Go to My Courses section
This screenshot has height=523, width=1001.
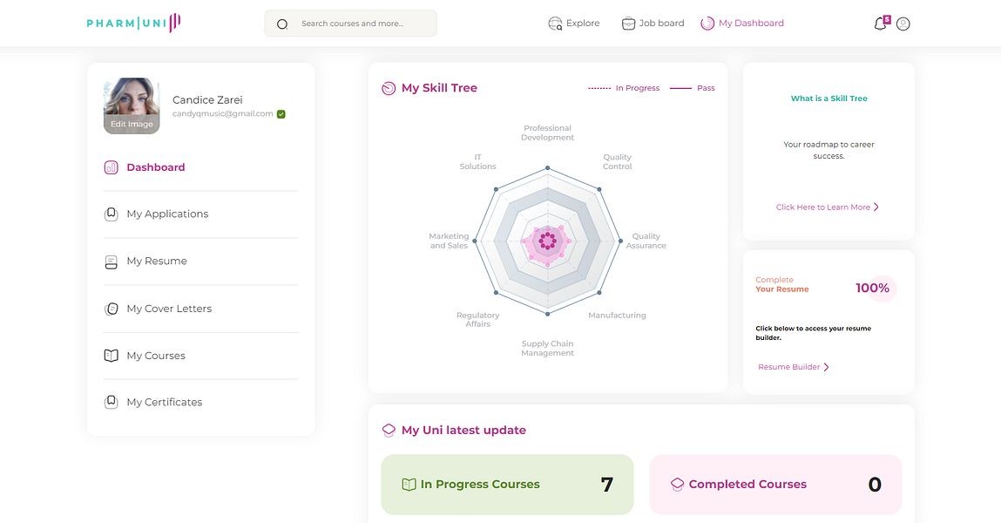tap(156, 356)
